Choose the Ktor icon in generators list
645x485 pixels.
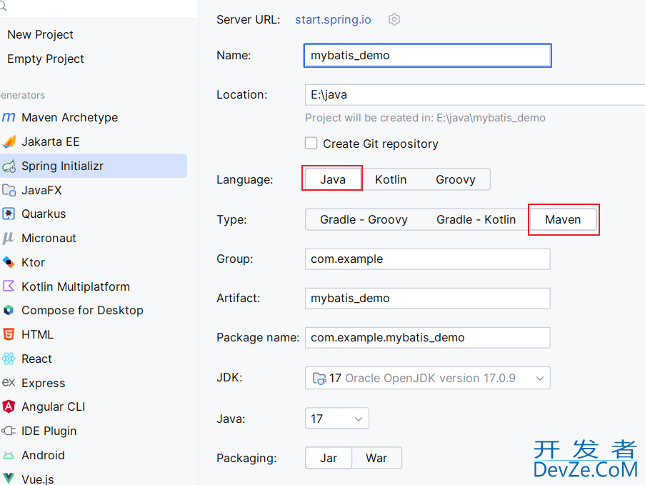[9, 262]
